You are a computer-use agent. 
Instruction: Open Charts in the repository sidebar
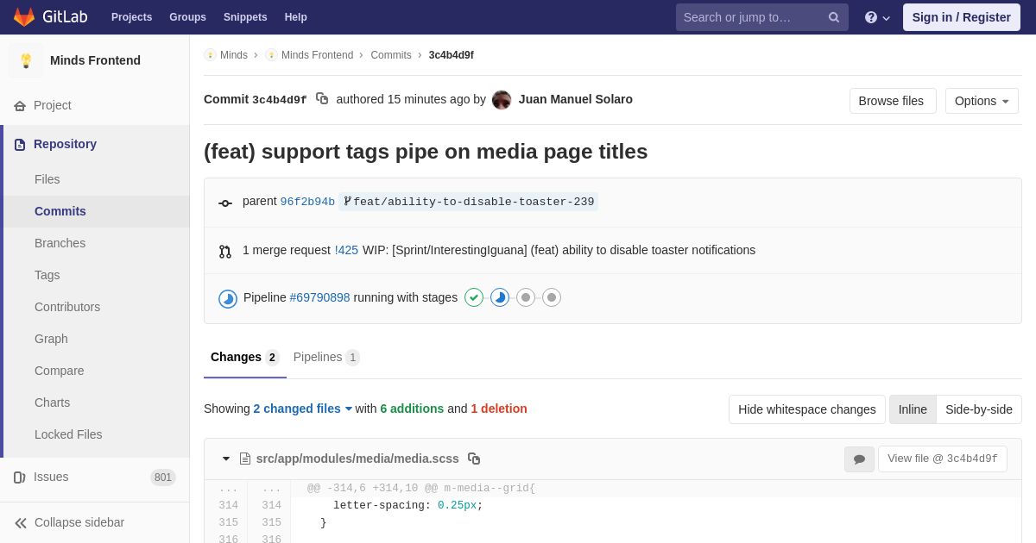pyautogui.click(x=97, y=403)
